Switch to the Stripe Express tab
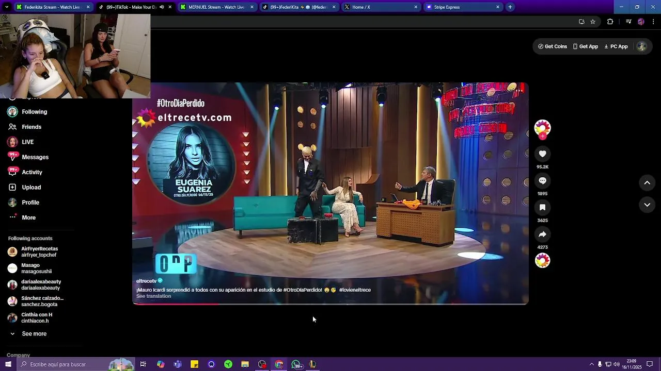Viewport: 661px width, 371px height. coord(462,7)
